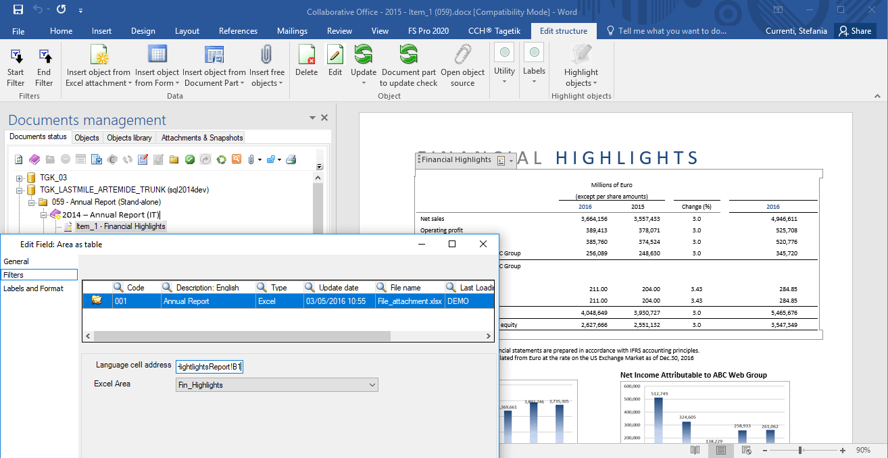Select Labels and Format in dialog sidebar
888x458 pixels.
[33, 288]
